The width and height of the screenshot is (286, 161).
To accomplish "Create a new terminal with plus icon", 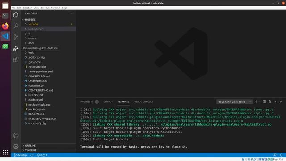I will (x=256, y=102).
